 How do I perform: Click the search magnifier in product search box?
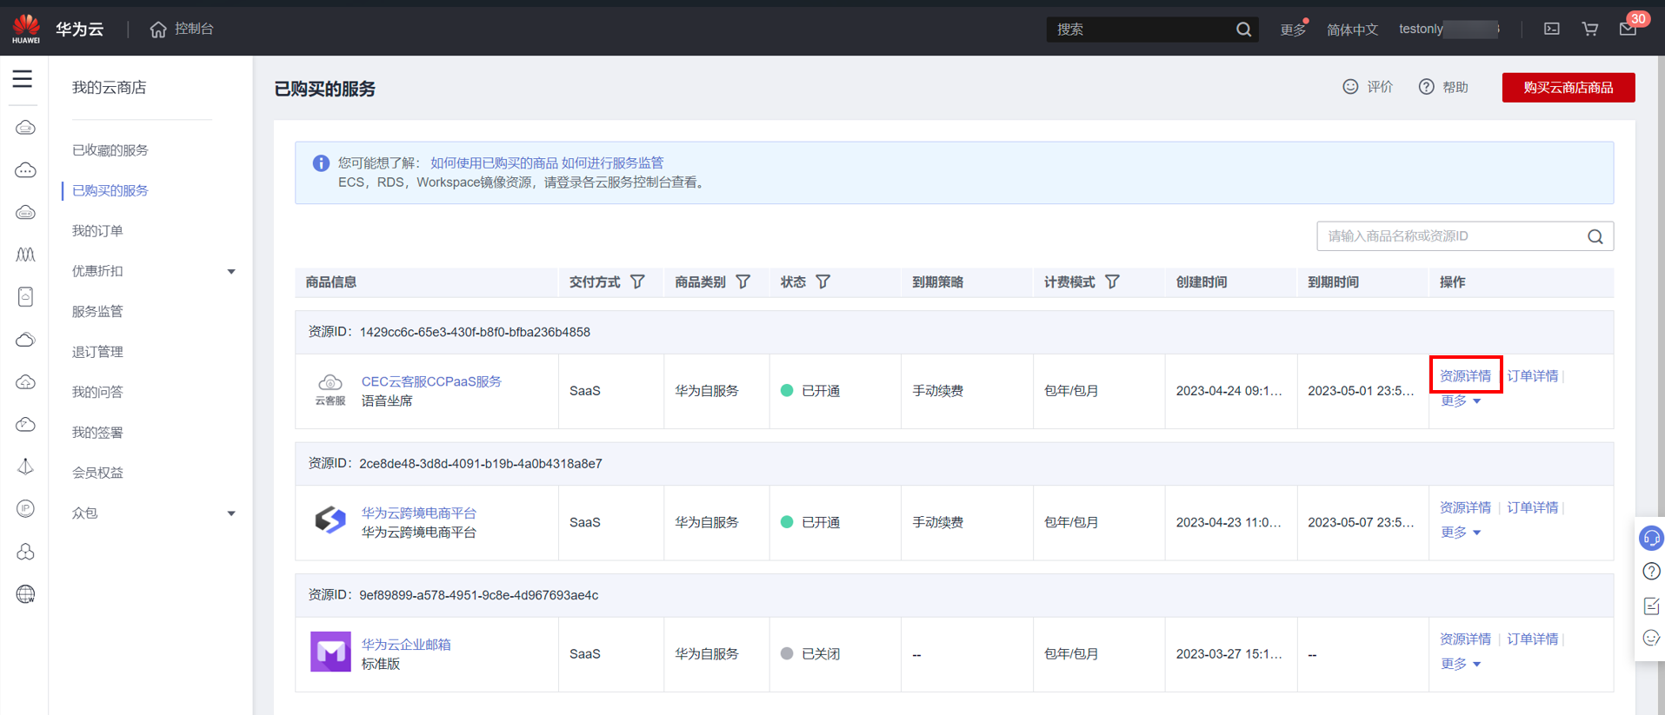(x=1595, y=236)
